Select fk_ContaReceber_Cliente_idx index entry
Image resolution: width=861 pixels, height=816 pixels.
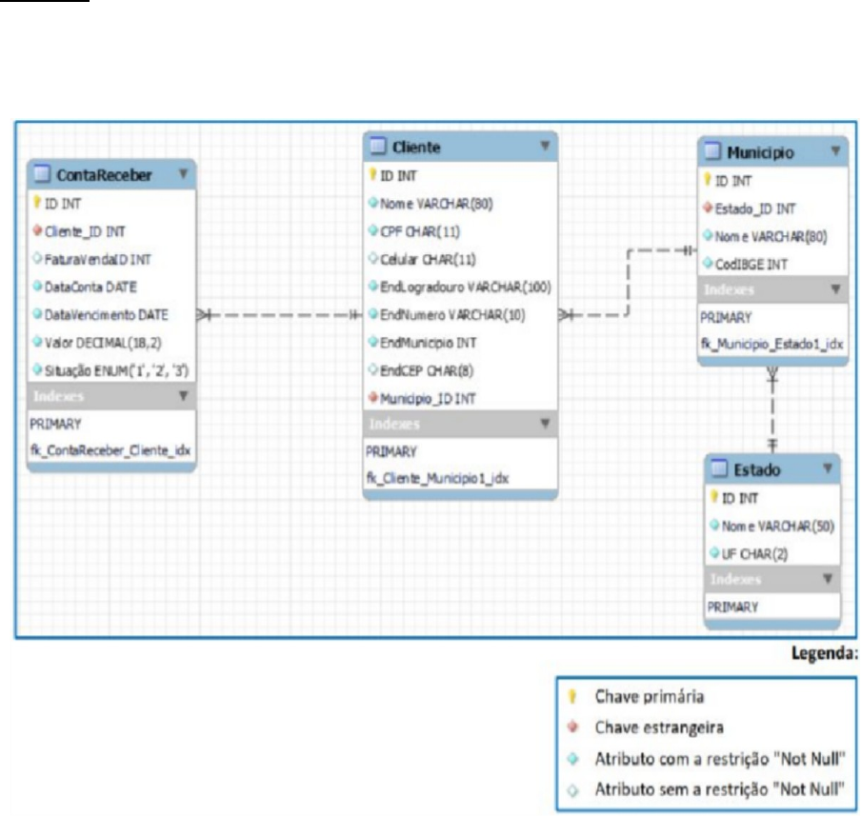click(106, 451)
